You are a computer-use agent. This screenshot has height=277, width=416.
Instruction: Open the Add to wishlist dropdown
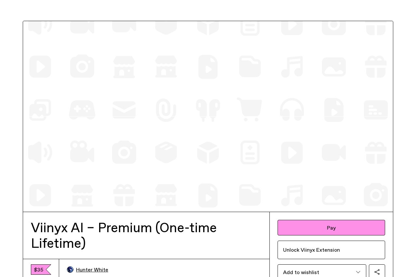point(322,272)
